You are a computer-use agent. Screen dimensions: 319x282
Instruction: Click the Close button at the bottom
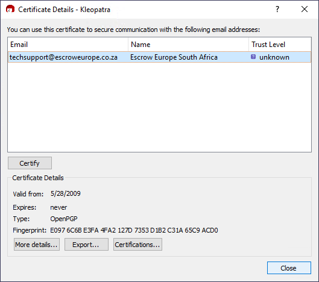(289, 268)
